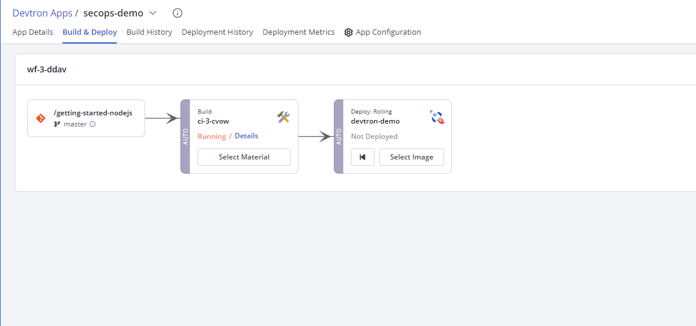View the Deployment Metrics tab
The height and width of the screenshot is (326, 696).
tap(298, 32)
